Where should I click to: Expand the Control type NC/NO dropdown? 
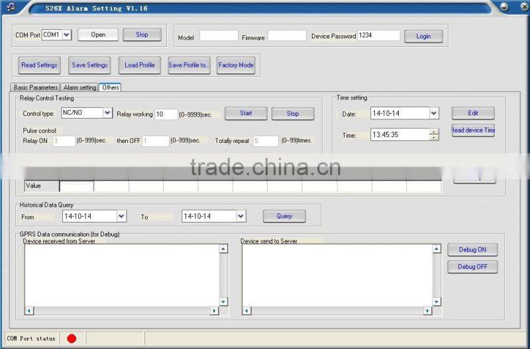(x=107, y=113)
